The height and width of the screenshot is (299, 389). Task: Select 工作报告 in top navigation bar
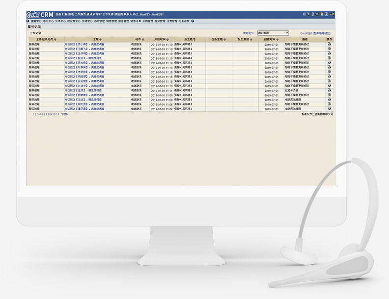point(80,15)
